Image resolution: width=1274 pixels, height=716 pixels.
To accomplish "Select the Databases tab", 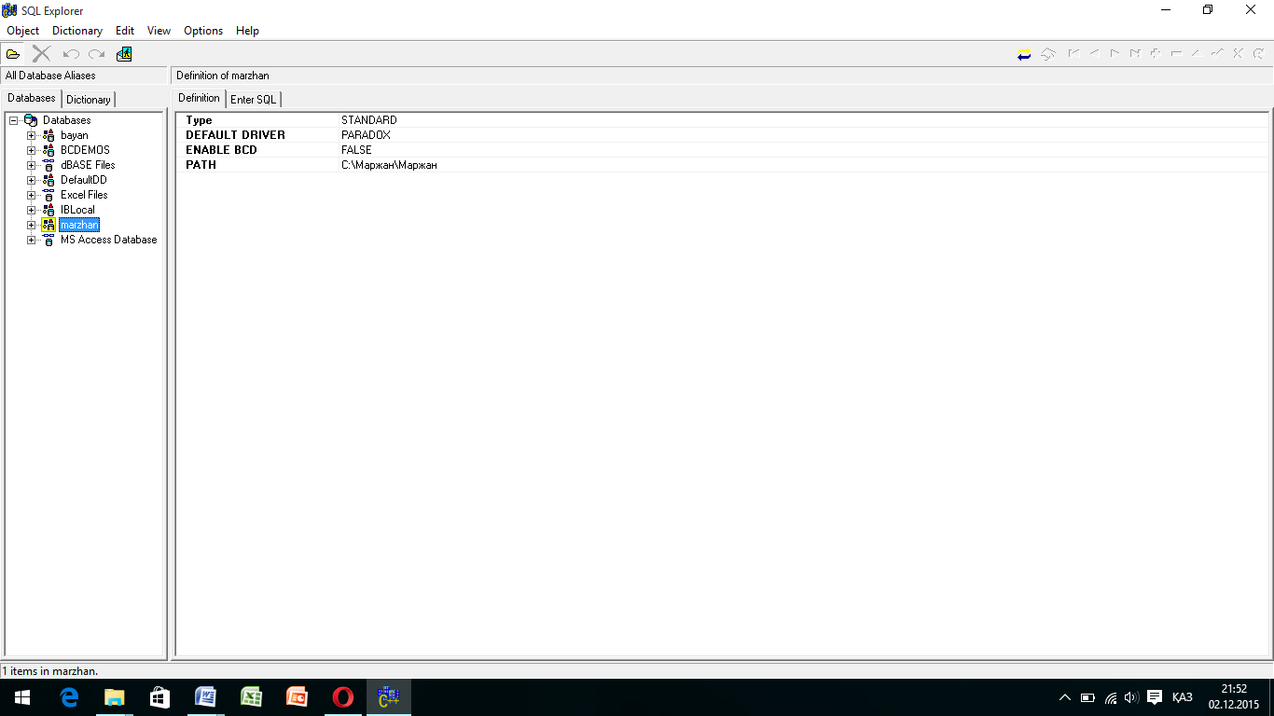I will 32,98.
